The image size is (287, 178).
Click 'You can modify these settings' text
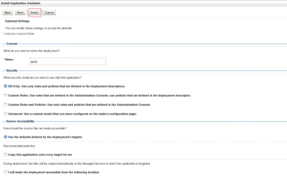click(x=39, y=28)
